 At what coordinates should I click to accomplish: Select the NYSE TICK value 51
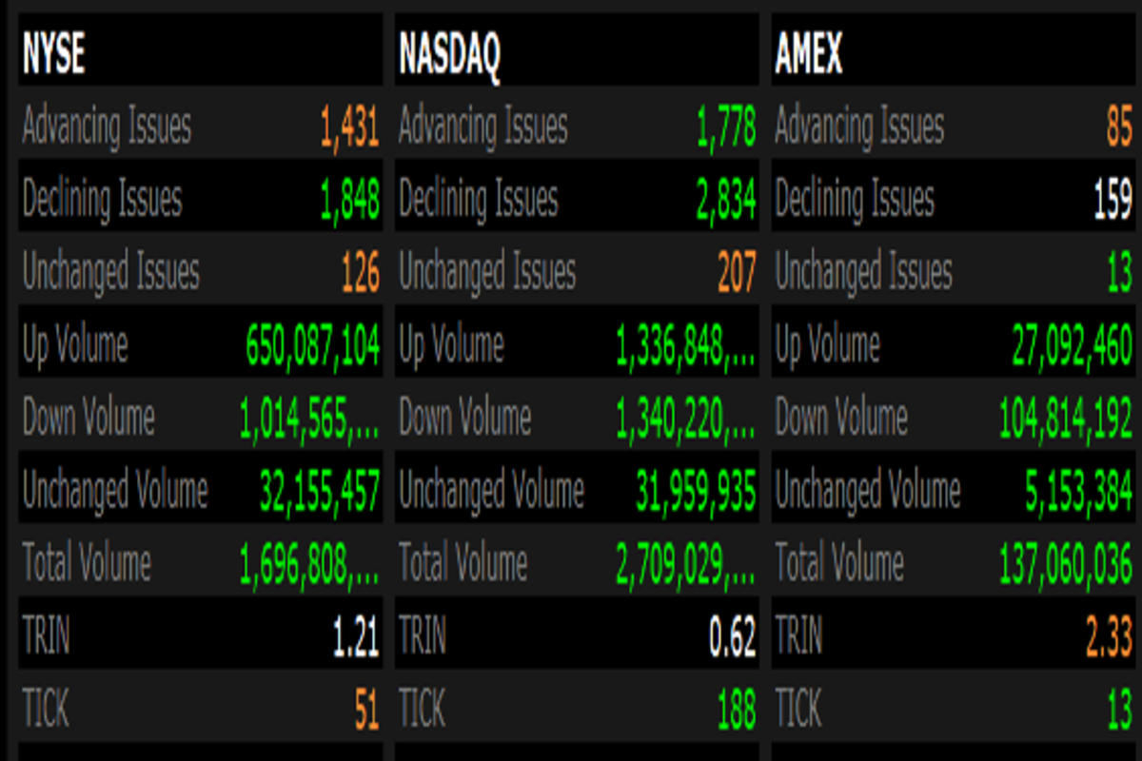(366, 711)
